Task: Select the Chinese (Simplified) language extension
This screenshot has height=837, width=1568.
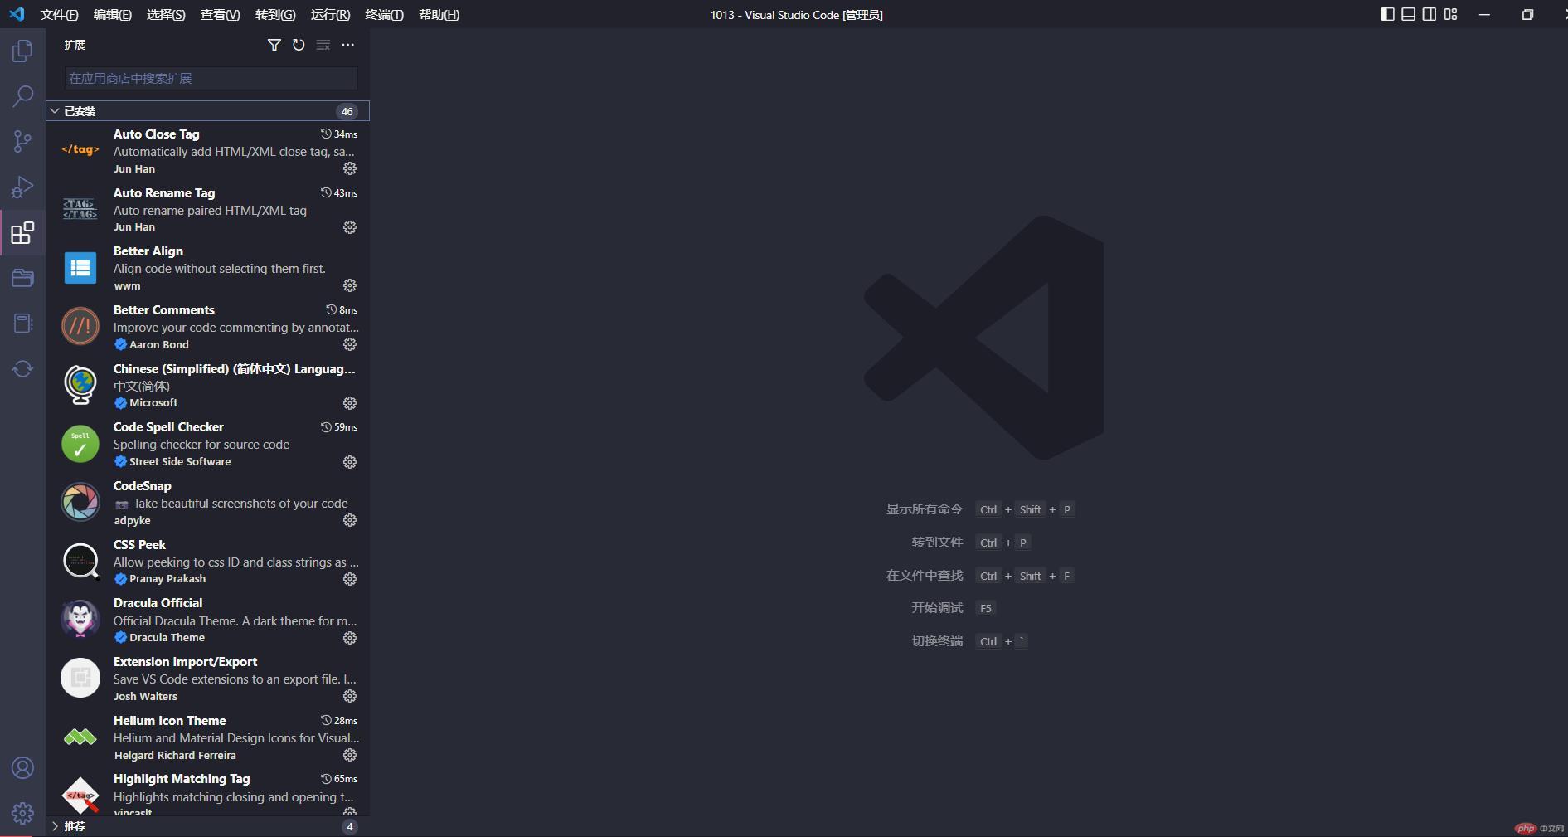Action: pos(207,386)
